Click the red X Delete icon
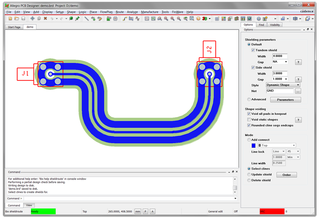Screen dimensions: 319x218 point(45,18)
